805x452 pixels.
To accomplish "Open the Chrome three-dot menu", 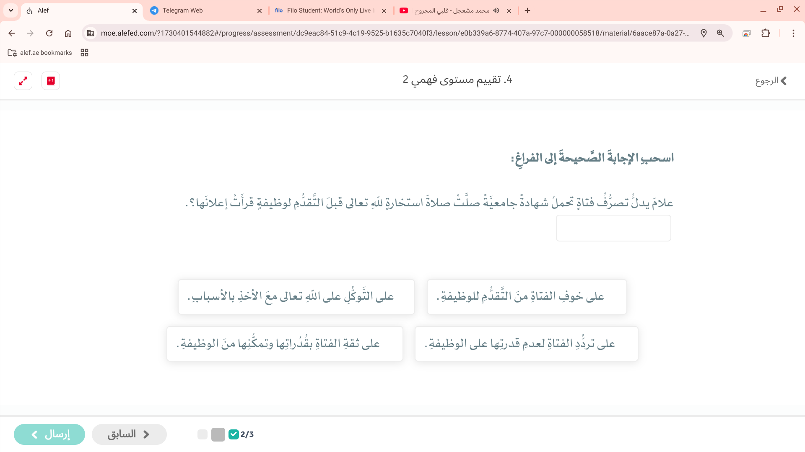I will pos(793,33).
